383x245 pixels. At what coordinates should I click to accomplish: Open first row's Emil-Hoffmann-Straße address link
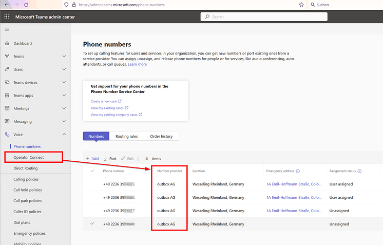point(294,184)
